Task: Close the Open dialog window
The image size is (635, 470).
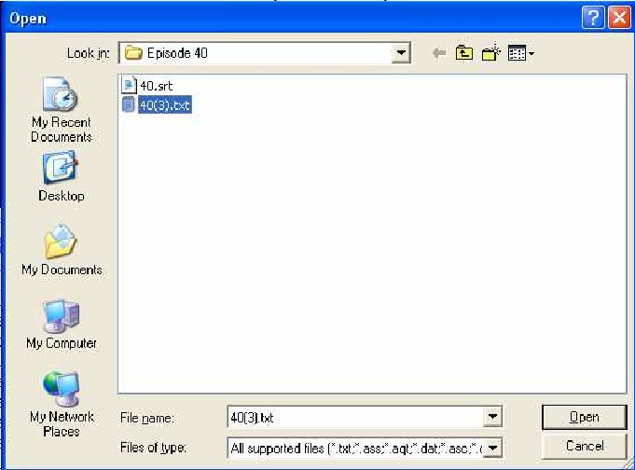Action: pos(619,19)
